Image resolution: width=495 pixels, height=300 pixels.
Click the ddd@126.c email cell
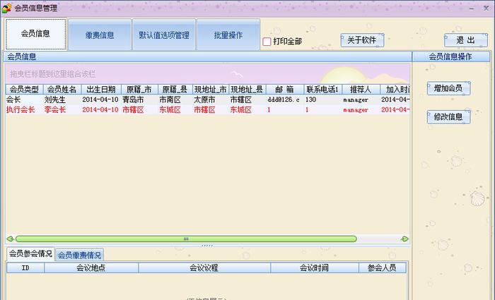(284, 100)
